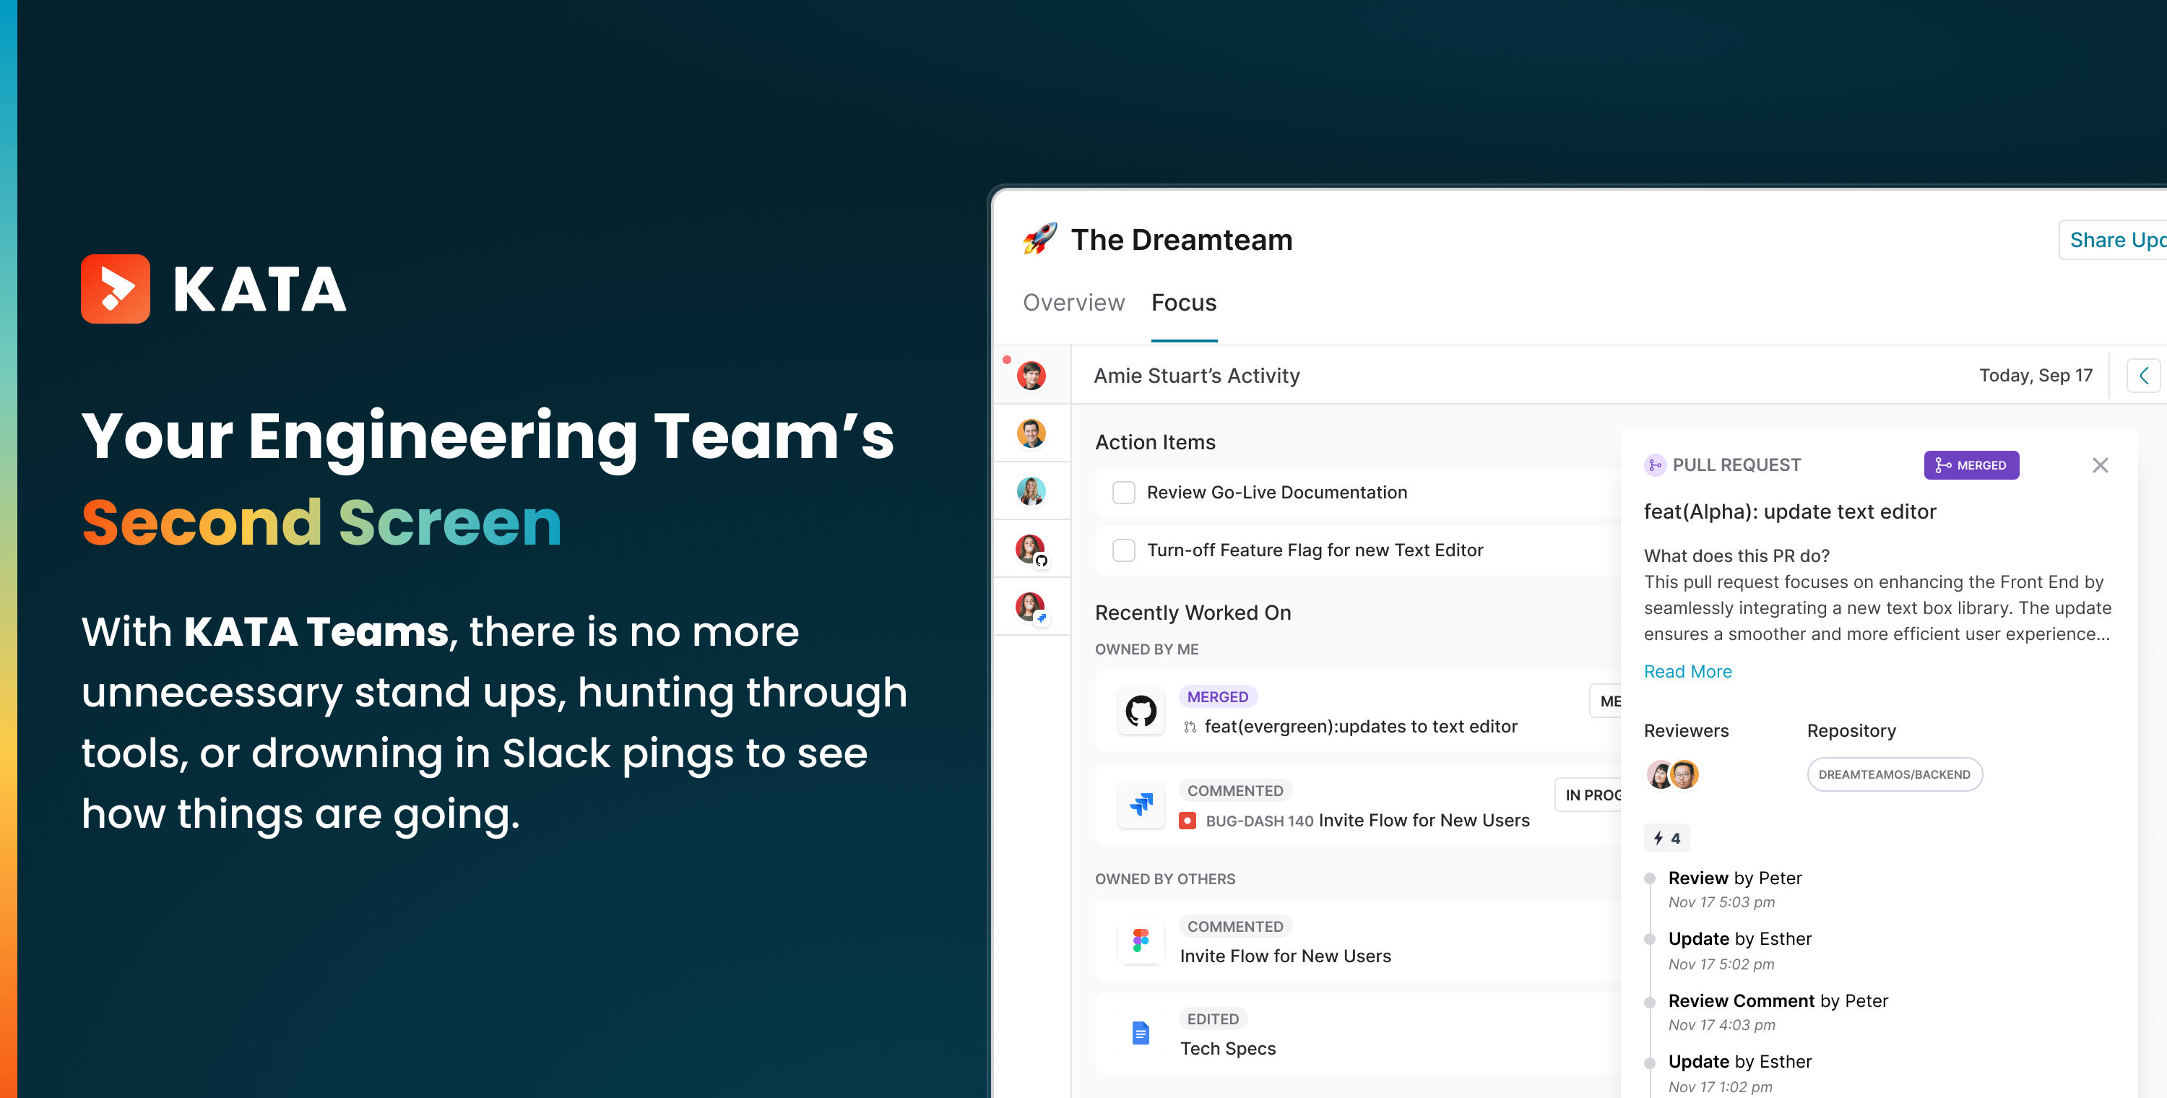
Task: Open the Google Docs icon for Tech Specs
Action: tap(1141, 1033)
